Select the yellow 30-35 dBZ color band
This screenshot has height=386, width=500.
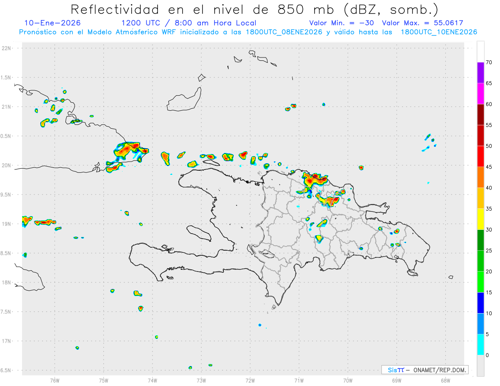point(480,219)
